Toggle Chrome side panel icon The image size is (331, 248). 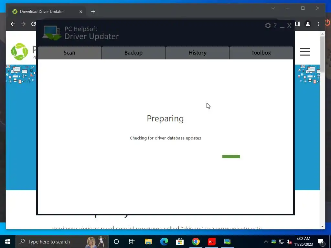297,24
